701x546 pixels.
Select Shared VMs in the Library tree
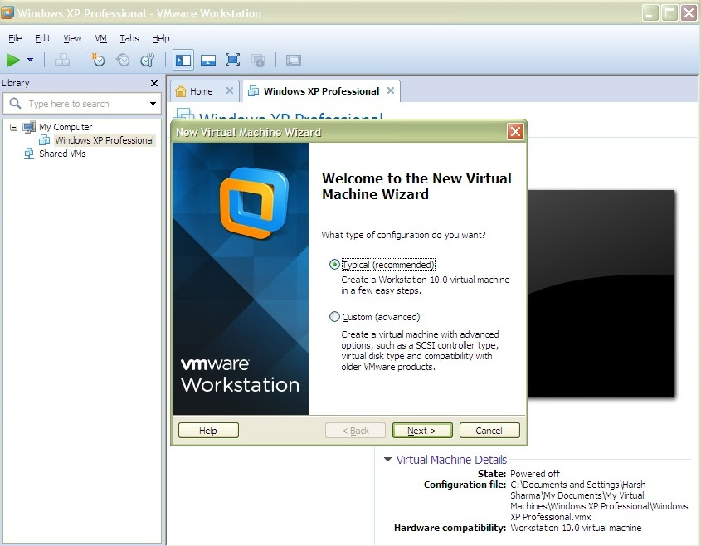62,154
